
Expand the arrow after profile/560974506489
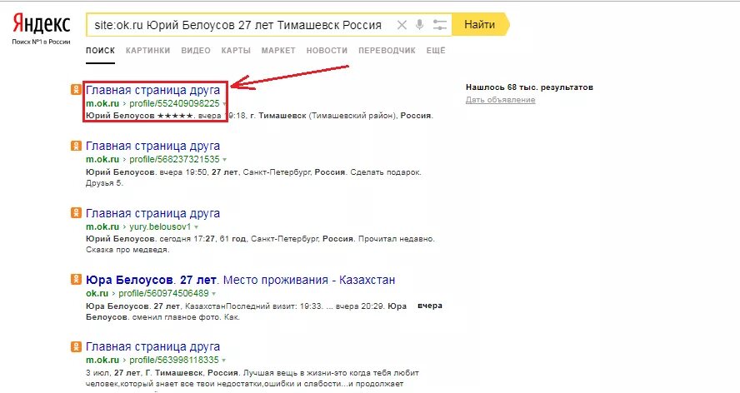point(213,294)
